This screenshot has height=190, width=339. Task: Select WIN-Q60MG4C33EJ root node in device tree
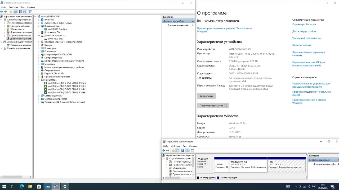pyautogui.click(x=50, y=17)
